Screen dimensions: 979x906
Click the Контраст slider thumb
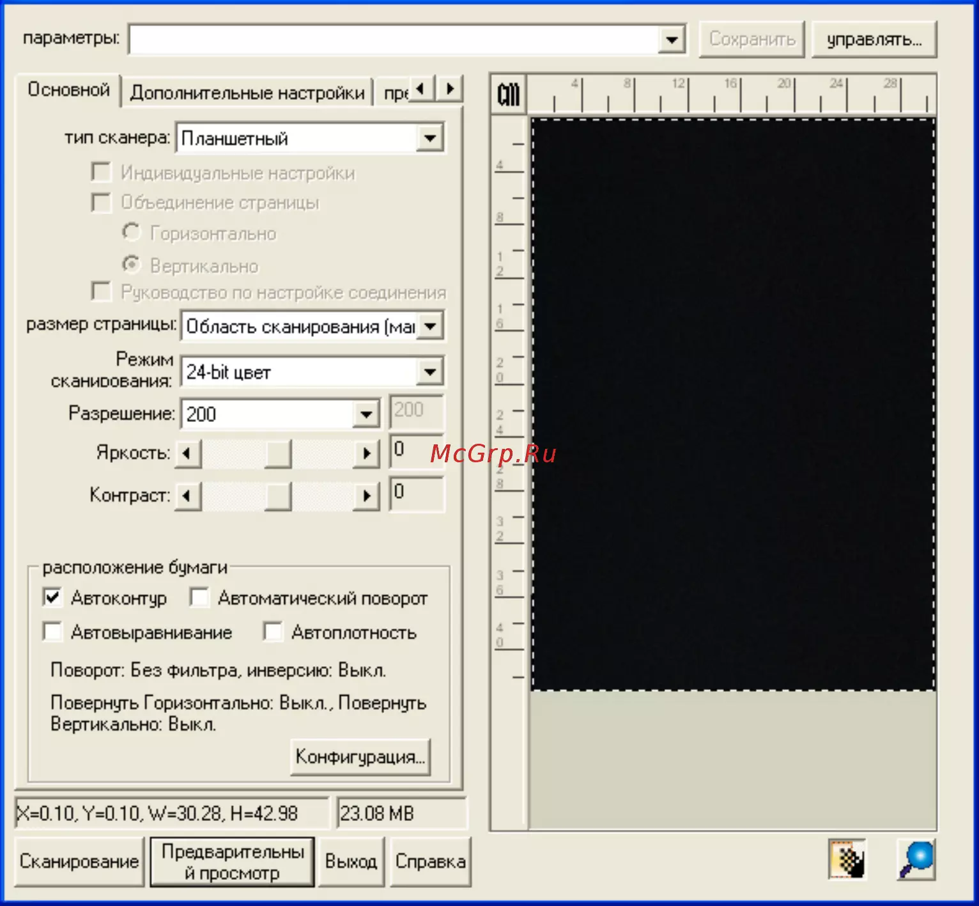278,496
